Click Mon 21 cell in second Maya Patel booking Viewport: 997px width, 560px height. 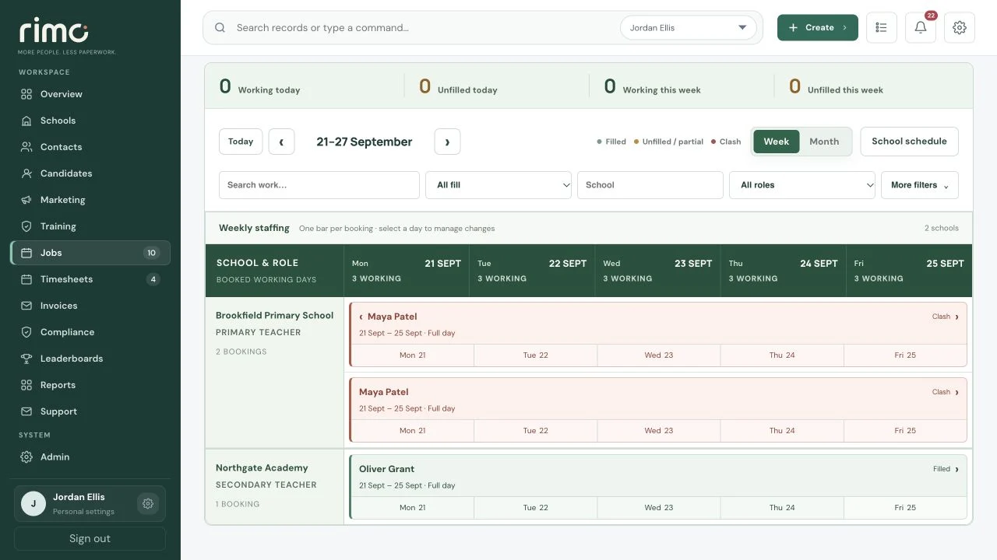point(412,431)
